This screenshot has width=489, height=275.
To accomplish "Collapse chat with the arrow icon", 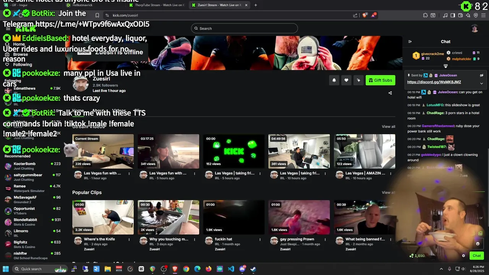I will point(410,42).
